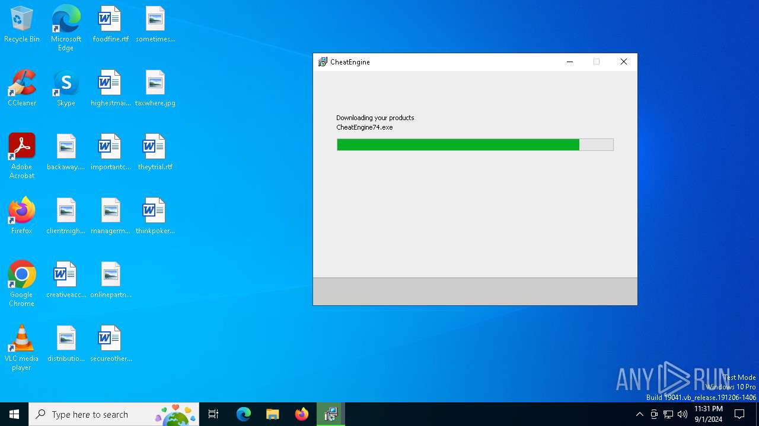Open Task View from the taskbar
This screenshot has width=759, height=426.
click(213, 414)
